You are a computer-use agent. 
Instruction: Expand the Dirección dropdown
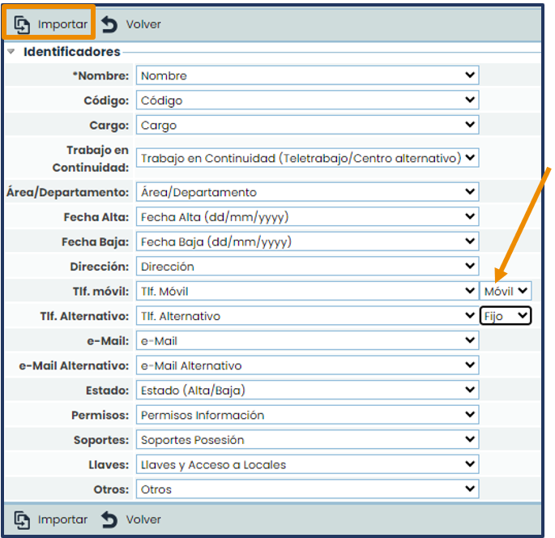click(x=307, y=267)
